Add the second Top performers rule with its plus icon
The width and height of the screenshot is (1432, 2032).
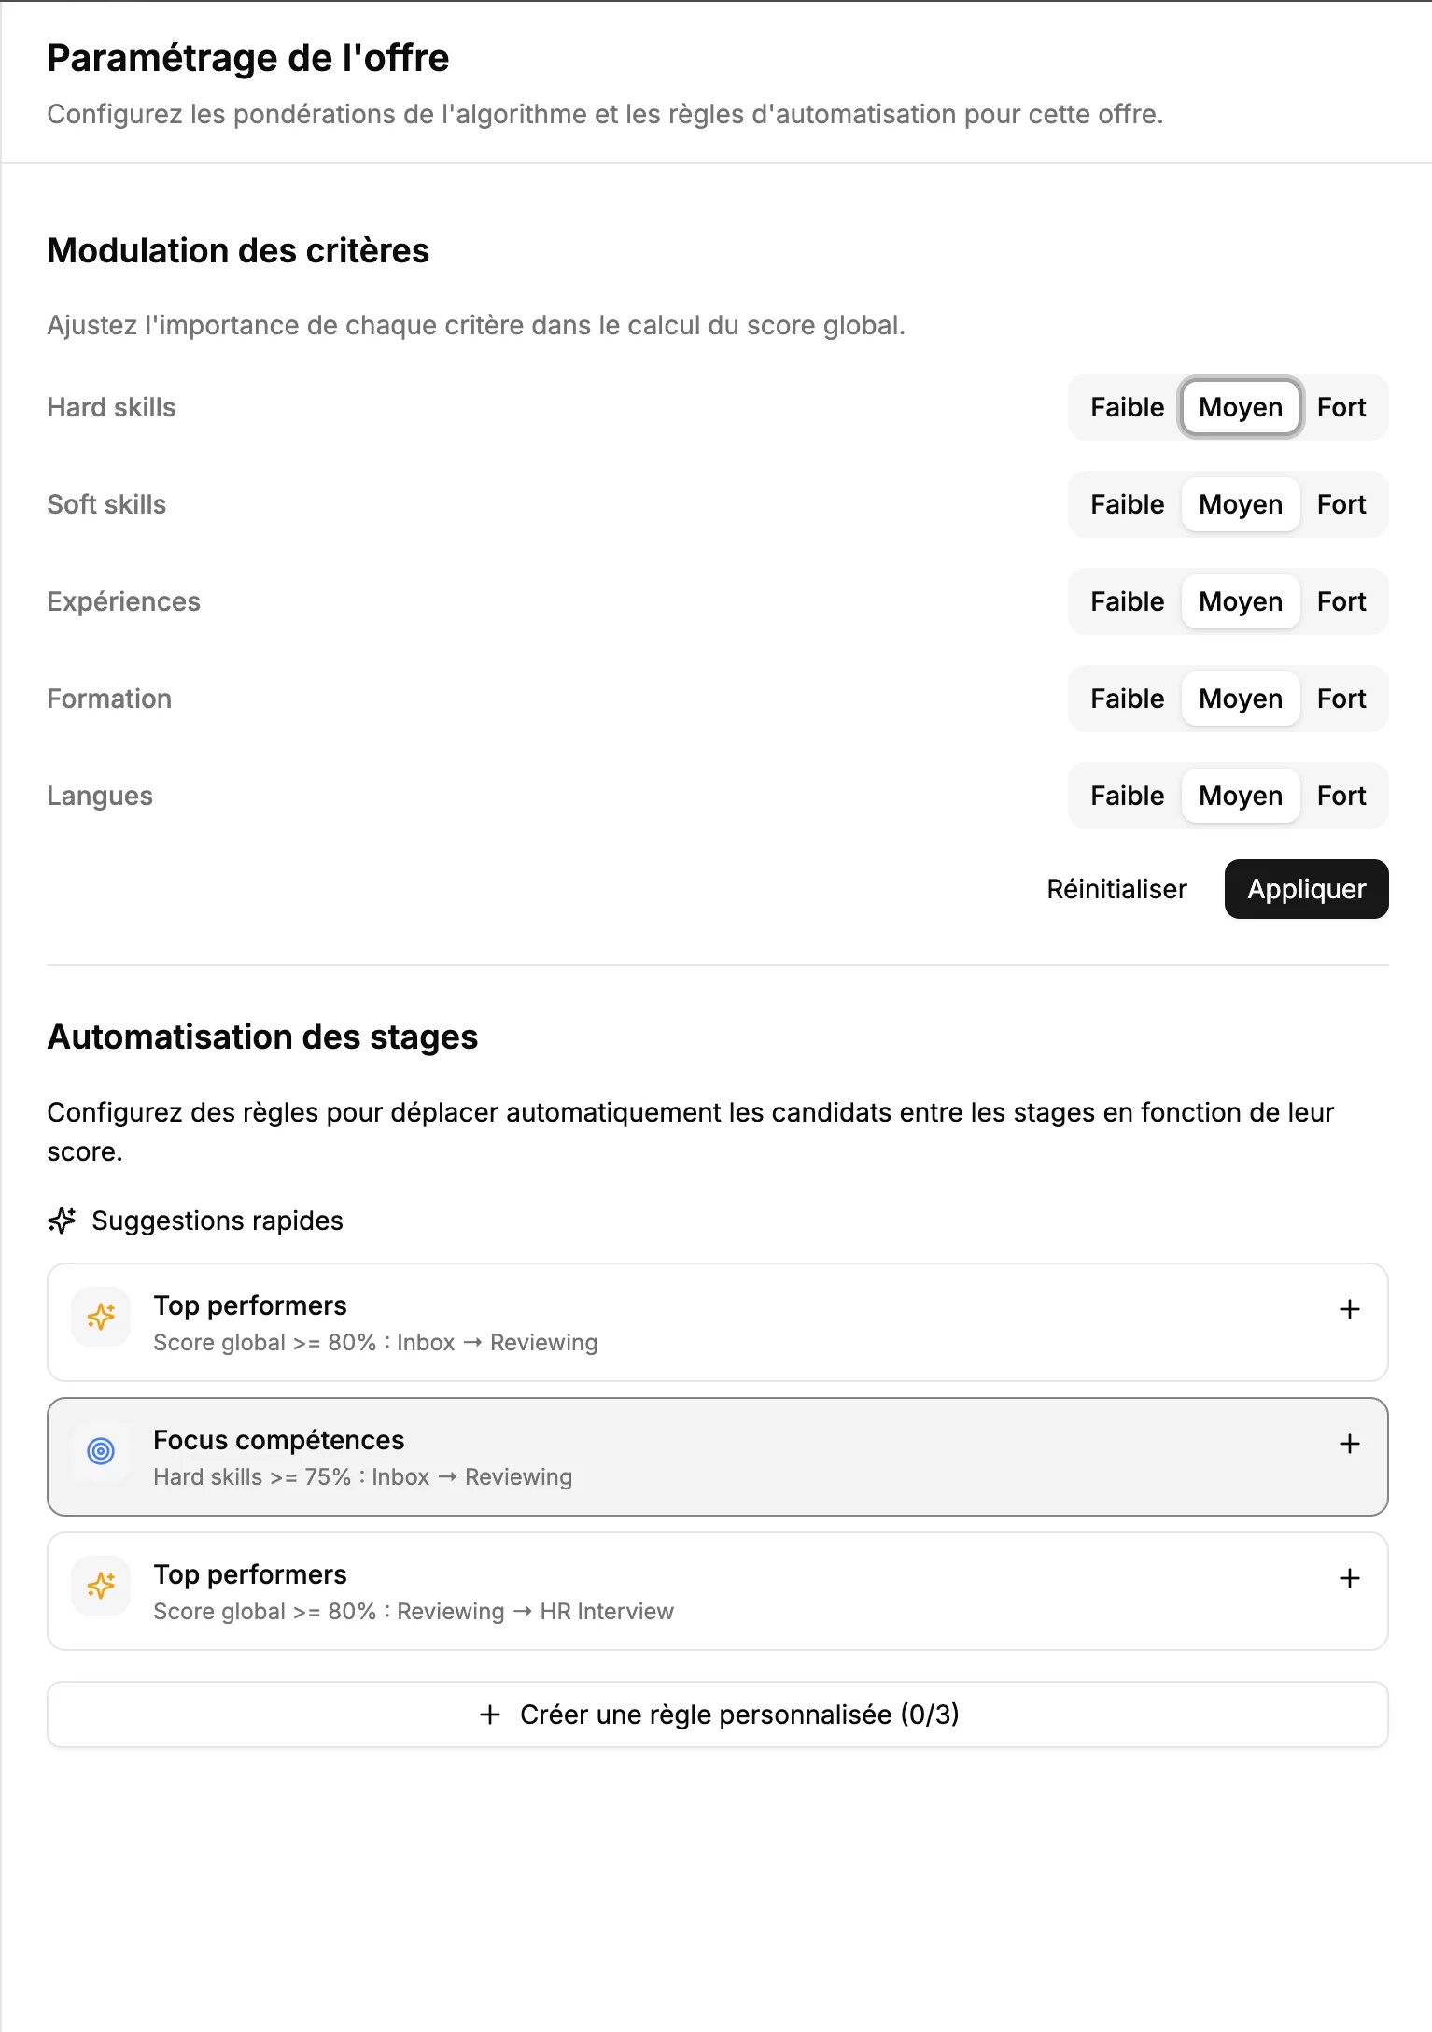1348,1578
